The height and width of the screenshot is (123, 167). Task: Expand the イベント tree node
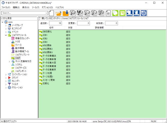pos(6,32)
